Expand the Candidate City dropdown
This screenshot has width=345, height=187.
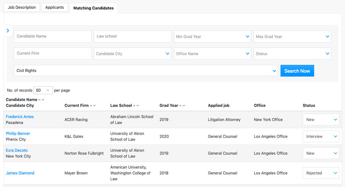point(132,54)
